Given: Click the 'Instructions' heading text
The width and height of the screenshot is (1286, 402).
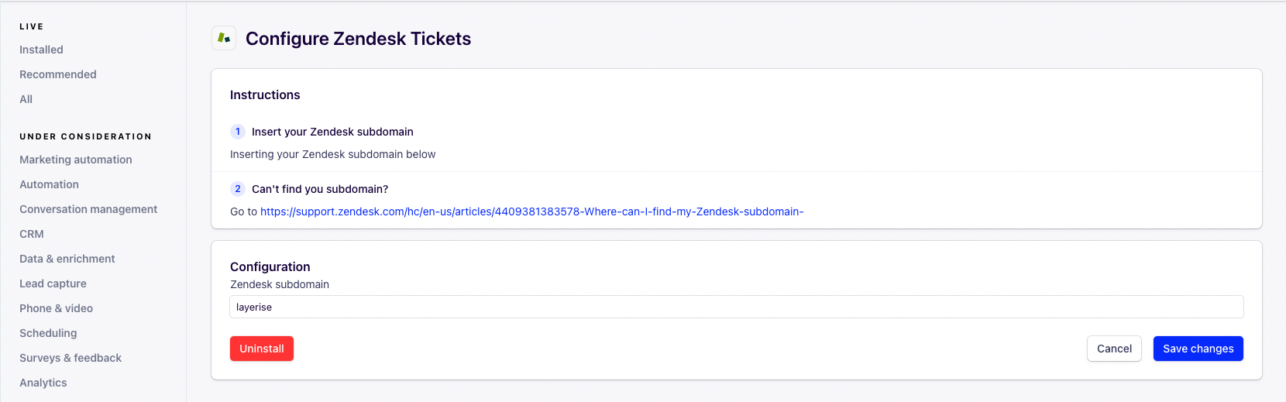Looking at the screenshot, I should 265,94.
